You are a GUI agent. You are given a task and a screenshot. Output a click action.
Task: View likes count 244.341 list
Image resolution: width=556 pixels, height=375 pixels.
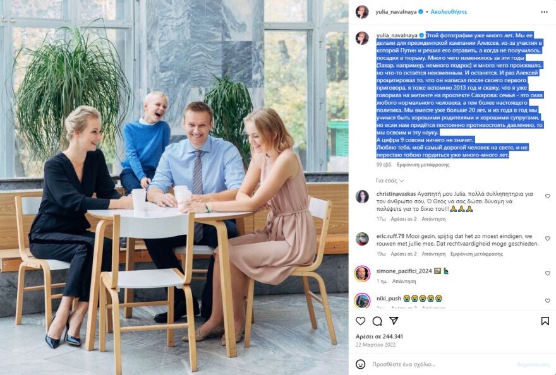[380, 336]
